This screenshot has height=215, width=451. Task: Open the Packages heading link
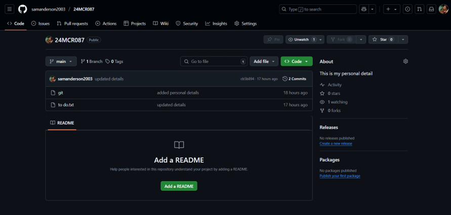click(x=330, y=160)
